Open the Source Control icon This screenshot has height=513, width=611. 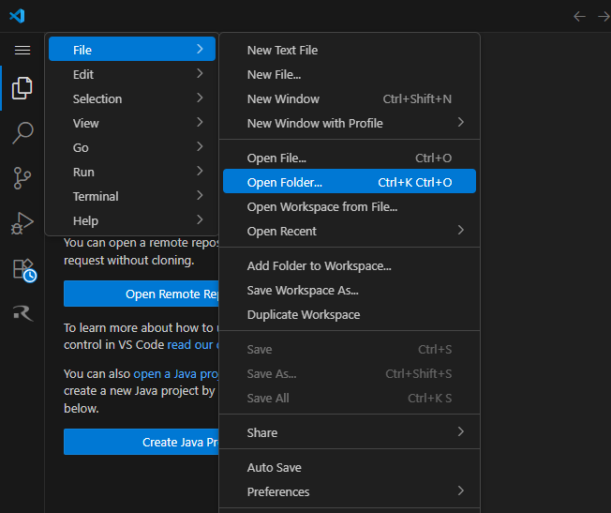(x=22, y=177)
